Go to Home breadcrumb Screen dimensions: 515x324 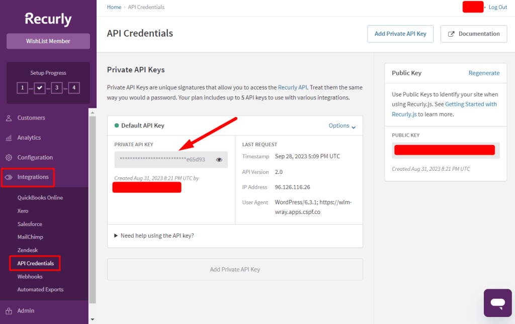[x=114, y=7]
